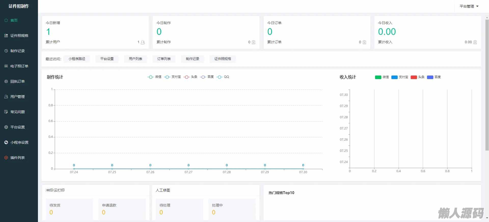The height and width of the screenshot is (222, 489).
Task: Click the clock icon for 制作记录
Action: (x=6, y=51)
